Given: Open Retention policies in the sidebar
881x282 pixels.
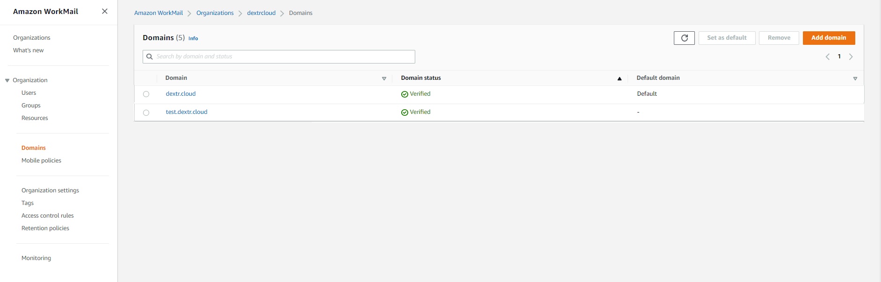Looking at the screenshot, I should click(45, 228).
